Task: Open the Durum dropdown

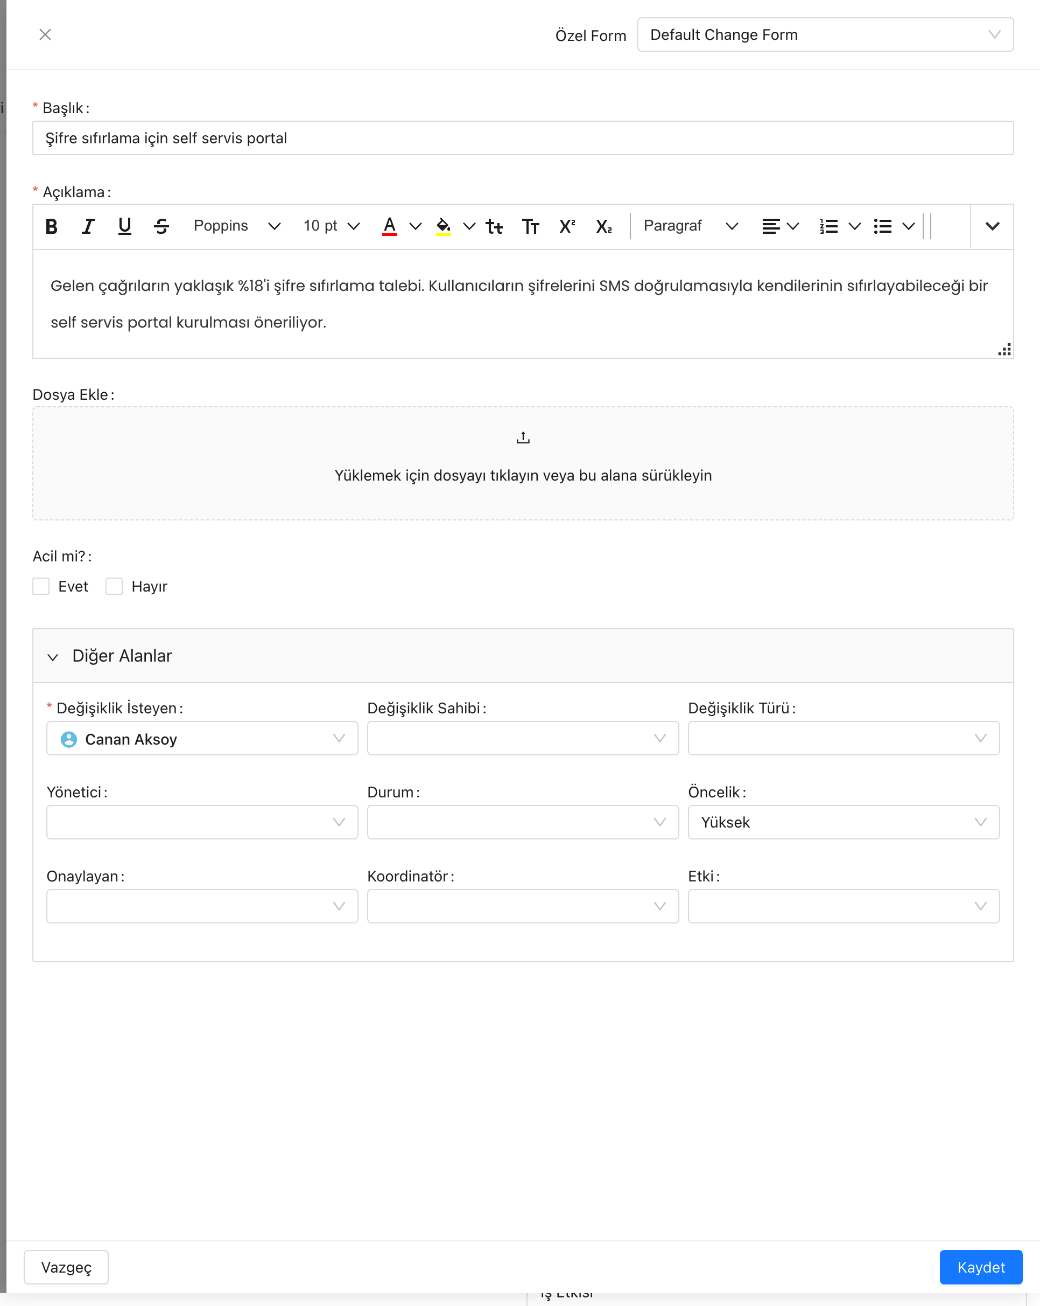Action: (523, 823)
